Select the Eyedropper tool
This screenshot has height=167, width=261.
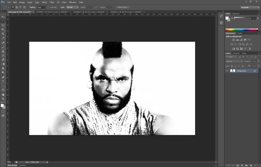(x=3, y=38)
